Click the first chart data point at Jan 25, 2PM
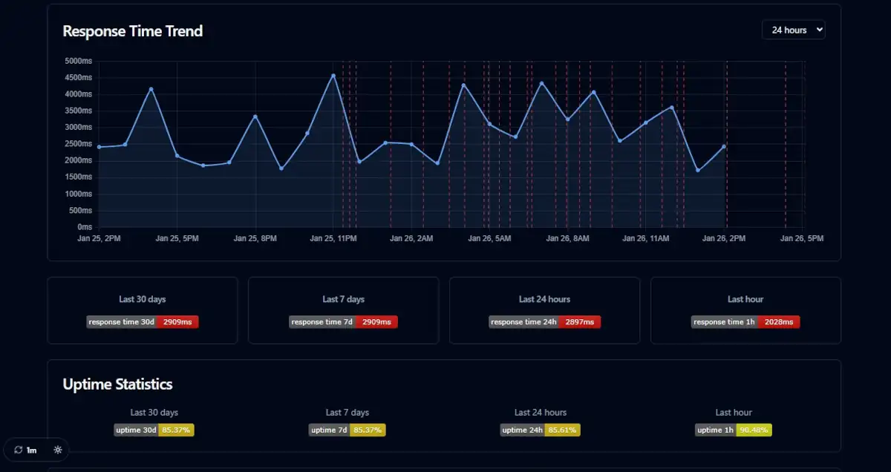Image resolution: width=891 pixels, height=472 pixels. click(99, 147)
